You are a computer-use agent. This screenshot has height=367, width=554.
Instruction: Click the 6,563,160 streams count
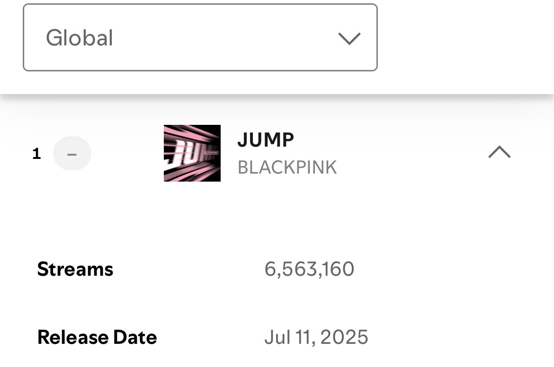click(x=309, y=269)
